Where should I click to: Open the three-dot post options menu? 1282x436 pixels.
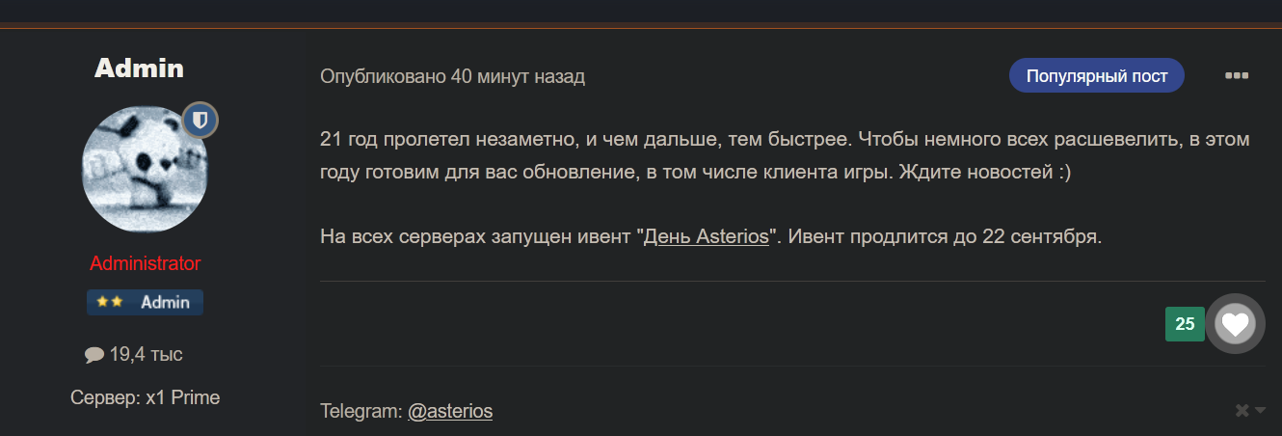point(1237,76)
